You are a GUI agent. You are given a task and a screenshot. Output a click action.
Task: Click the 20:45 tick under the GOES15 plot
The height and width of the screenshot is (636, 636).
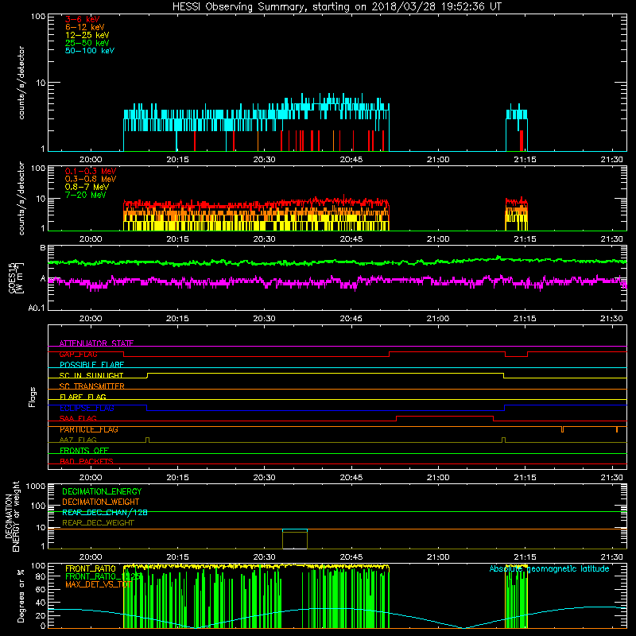[x=351, y=319]
